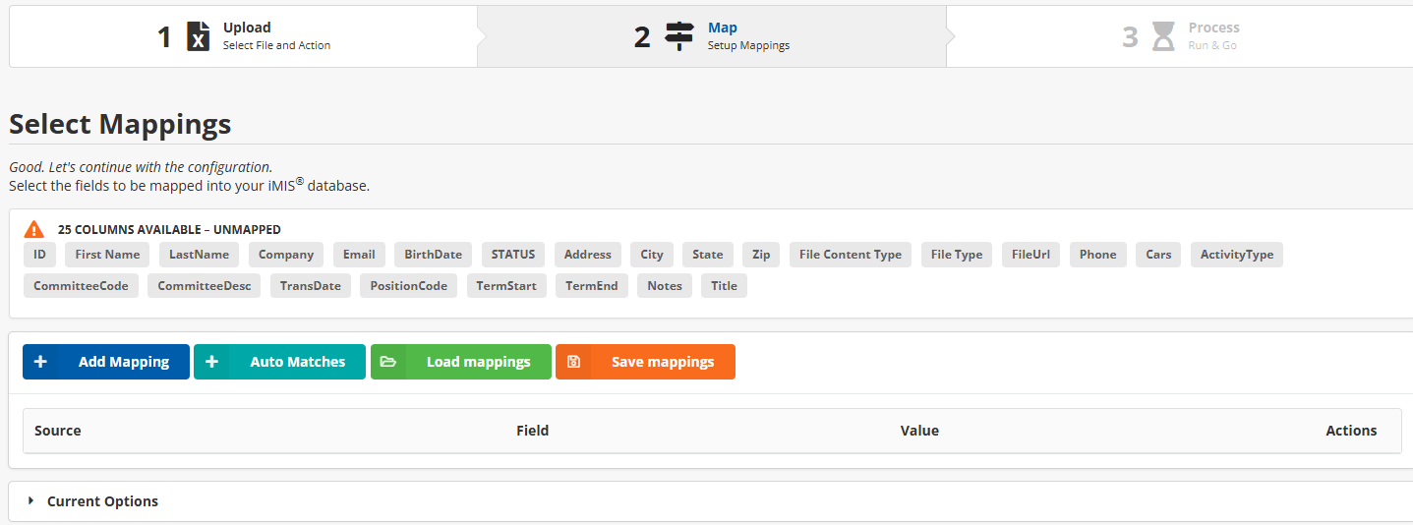Click the plus icon on Auto Matches
Image resolution: width=1413 pixels, height=525 pixels.
[211, 362]
